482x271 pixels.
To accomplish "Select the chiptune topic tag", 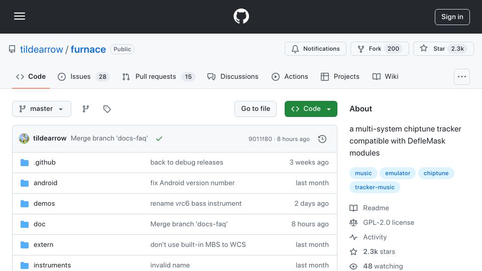I will [x=436, y=173].
